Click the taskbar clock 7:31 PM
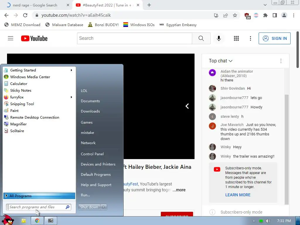The height and width of the screenshot is (225, 300). click(284, 221)
